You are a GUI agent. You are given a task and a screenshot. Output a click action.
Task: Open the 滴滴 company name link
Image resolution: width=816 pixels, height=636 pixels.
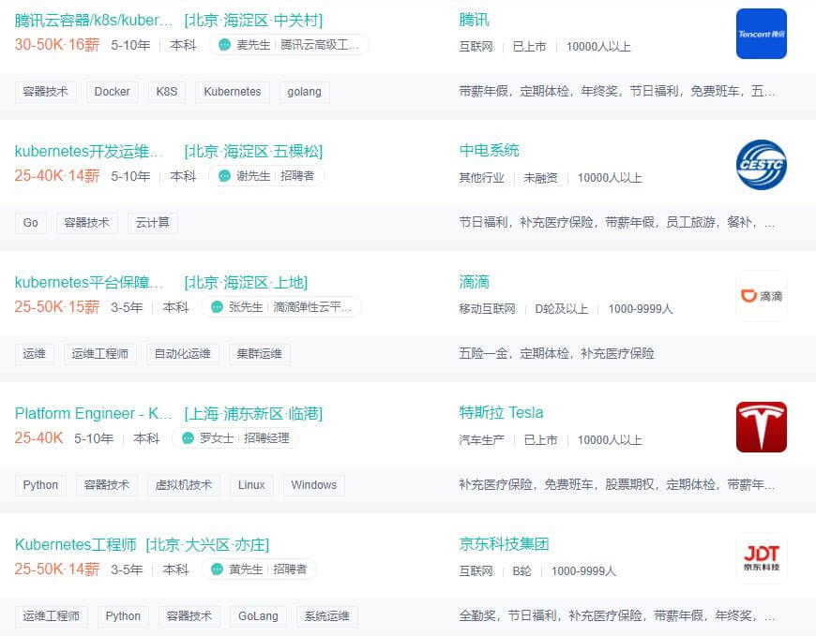click(474, 282)
